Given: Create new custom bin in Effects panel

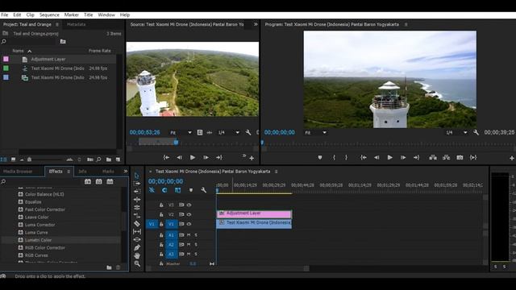Looking at the screenshot, I should click(x=109, y=267).
